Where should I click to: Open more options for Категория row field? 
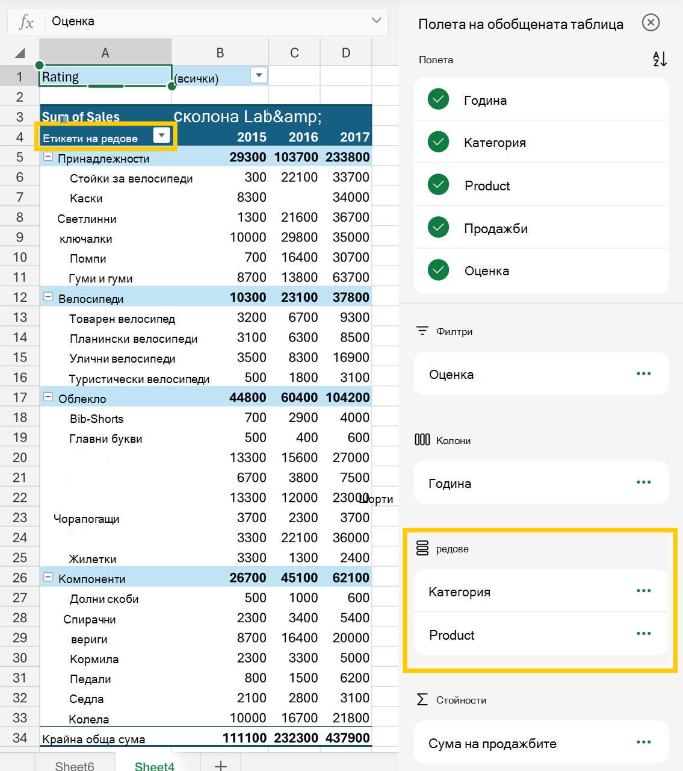643,591
